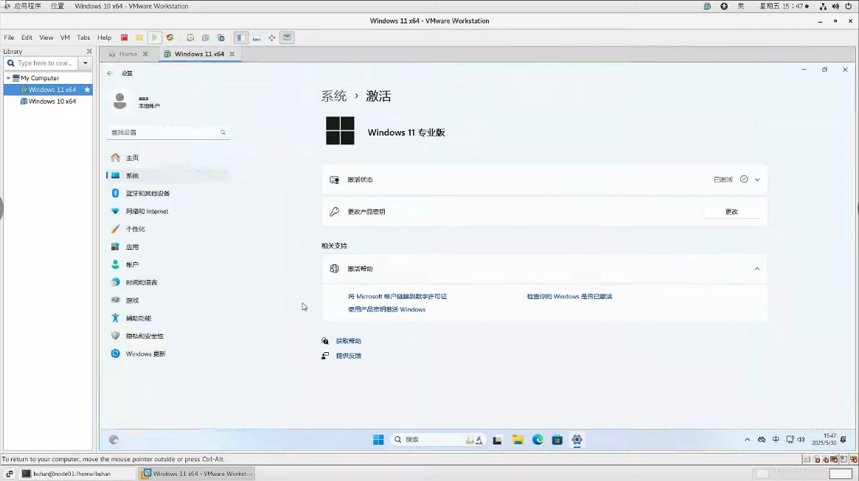The width and height of the screenshot is (859, 481).
Task: Open the Windows notification bell
Action: point(843,440)
